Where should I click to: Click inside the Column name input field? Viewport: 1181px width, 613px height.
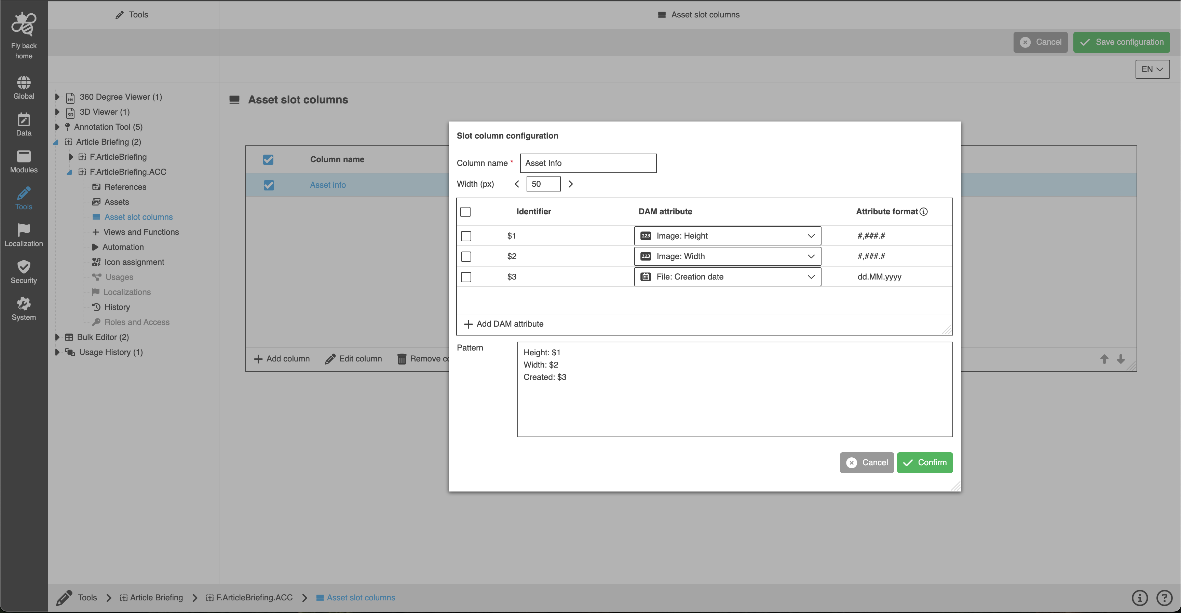[588, 163]
